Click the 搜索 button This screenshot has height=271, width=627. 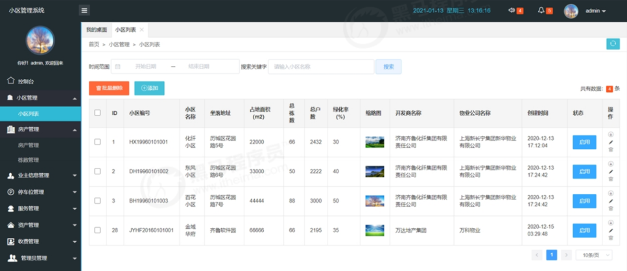pos(388,67)
